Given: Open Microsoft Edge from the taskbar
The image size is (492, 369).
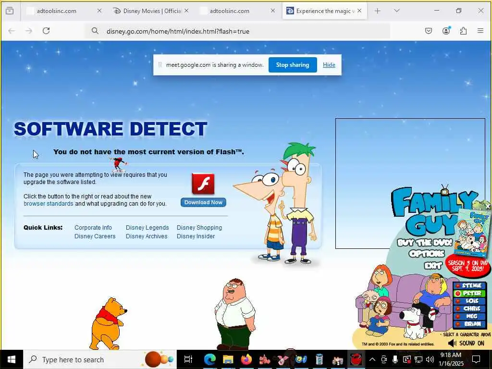Looking at the screenshot, I should 210,359.
